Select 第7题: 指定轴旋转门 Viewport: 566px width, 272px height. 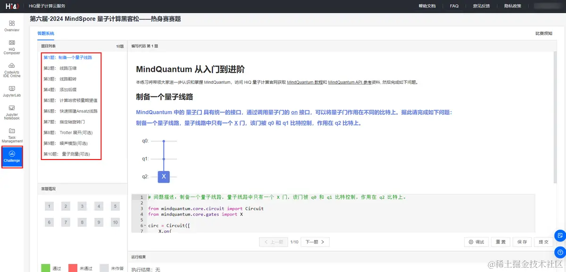64,122
